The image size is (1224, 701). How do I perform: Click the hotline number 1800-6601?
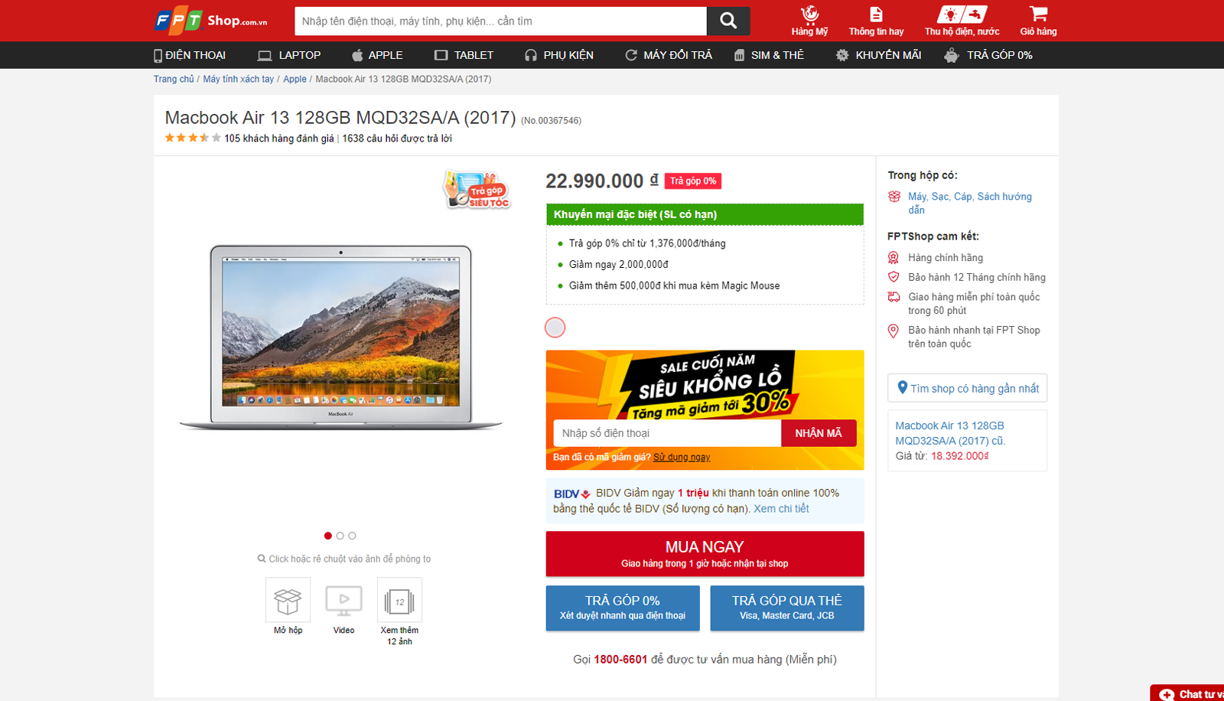point(620,659)
